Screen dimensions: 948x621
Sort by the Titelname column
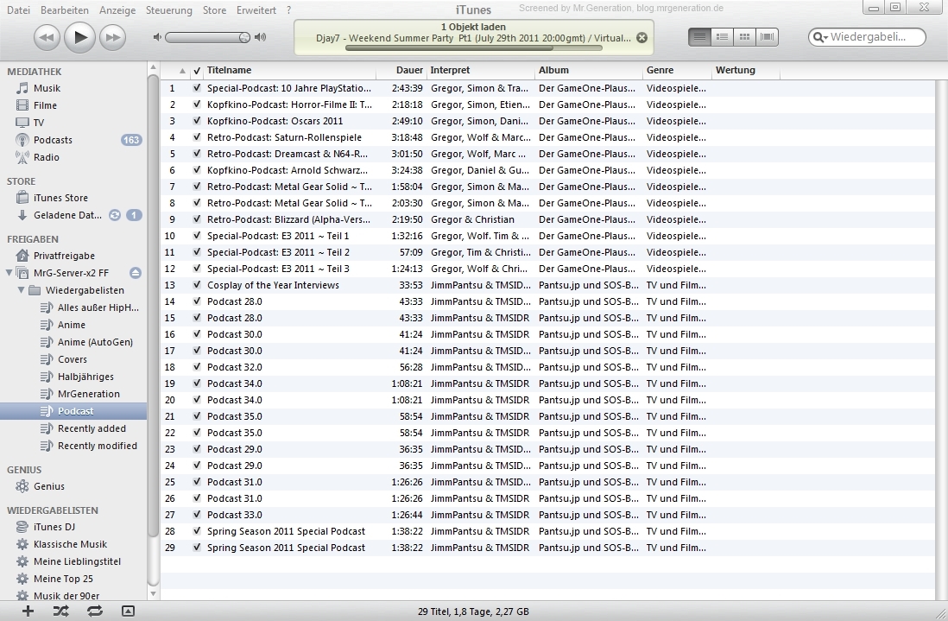coord(289,71)
